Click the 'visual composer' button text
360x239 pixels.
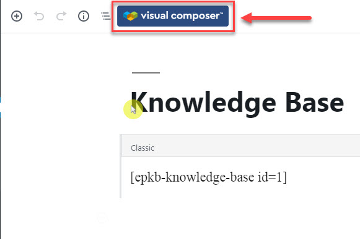(x=182, y=16)
